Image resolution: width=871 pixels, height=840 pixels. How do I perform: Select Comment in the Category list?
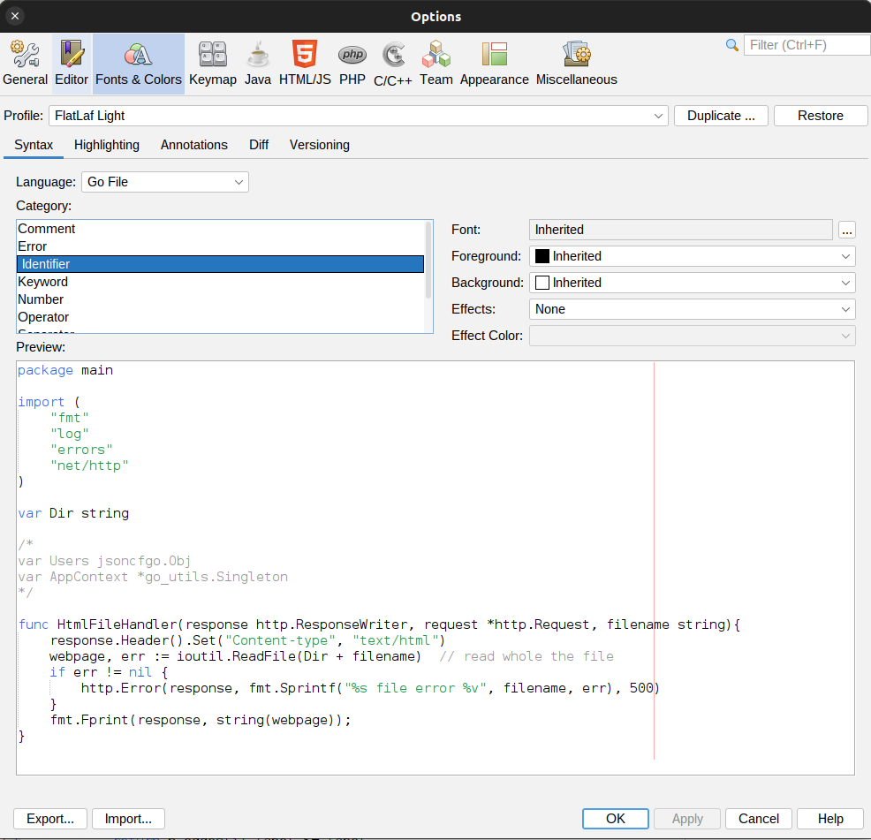(x=221, y=229)
